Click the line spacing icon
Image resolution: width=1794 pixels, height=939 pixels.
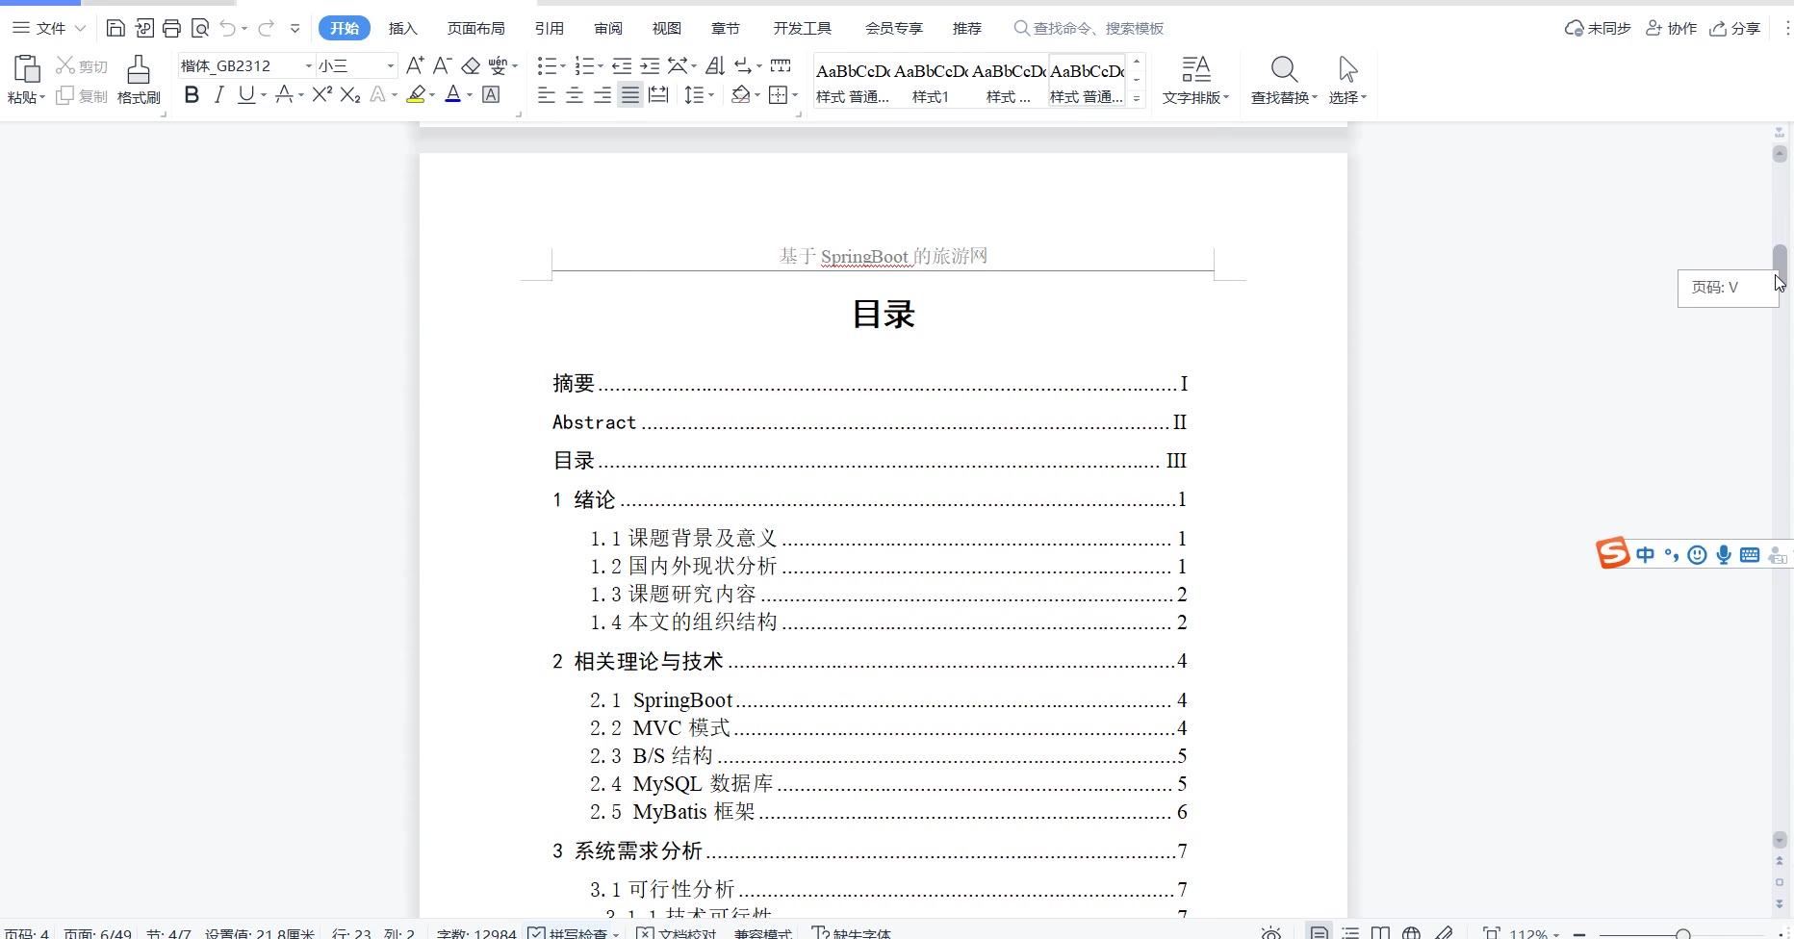(x=694, y=94)
